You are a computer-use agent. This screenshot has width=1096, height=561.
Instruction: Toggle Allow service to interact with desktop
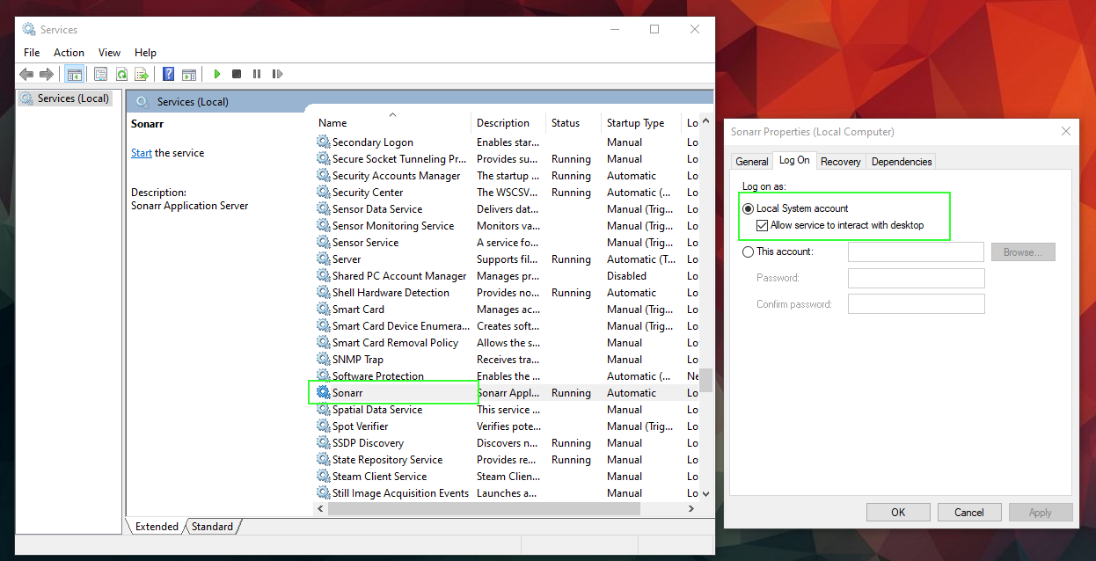(763, 225)
